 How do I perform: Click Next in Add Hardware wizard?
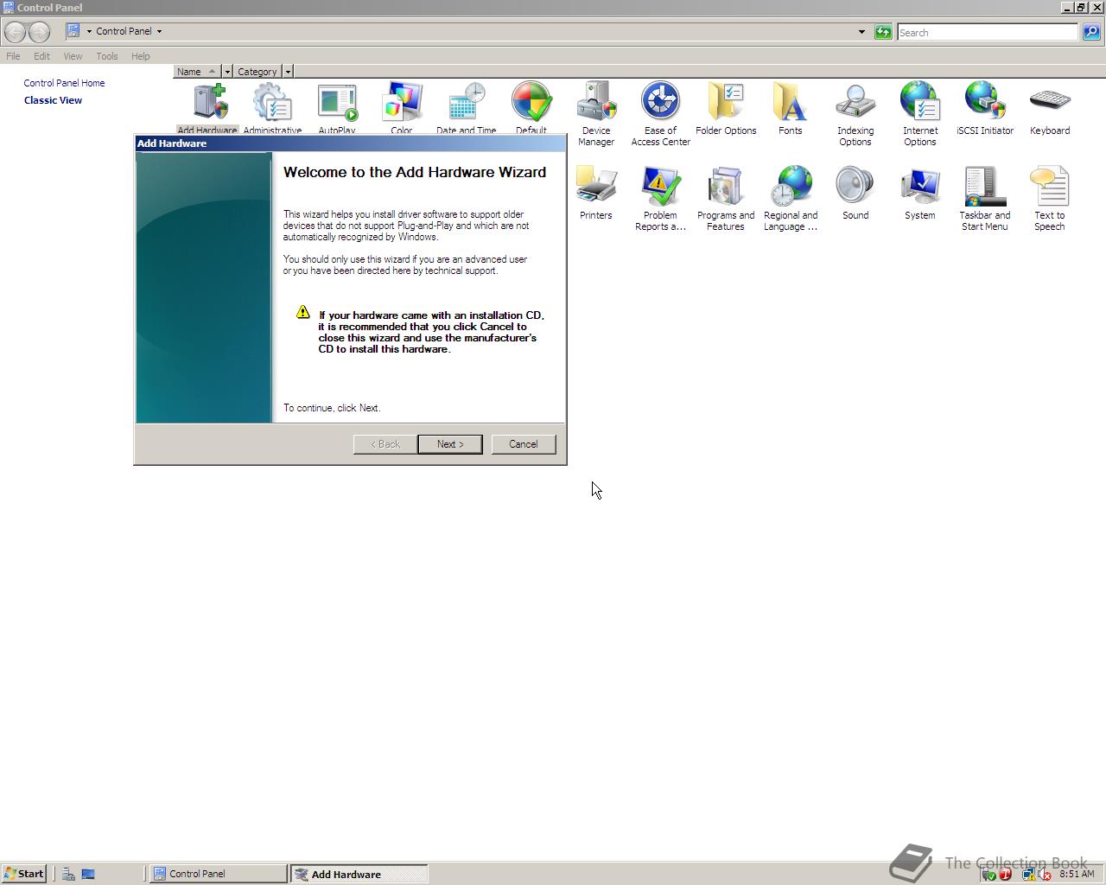(x=450, y=444)
